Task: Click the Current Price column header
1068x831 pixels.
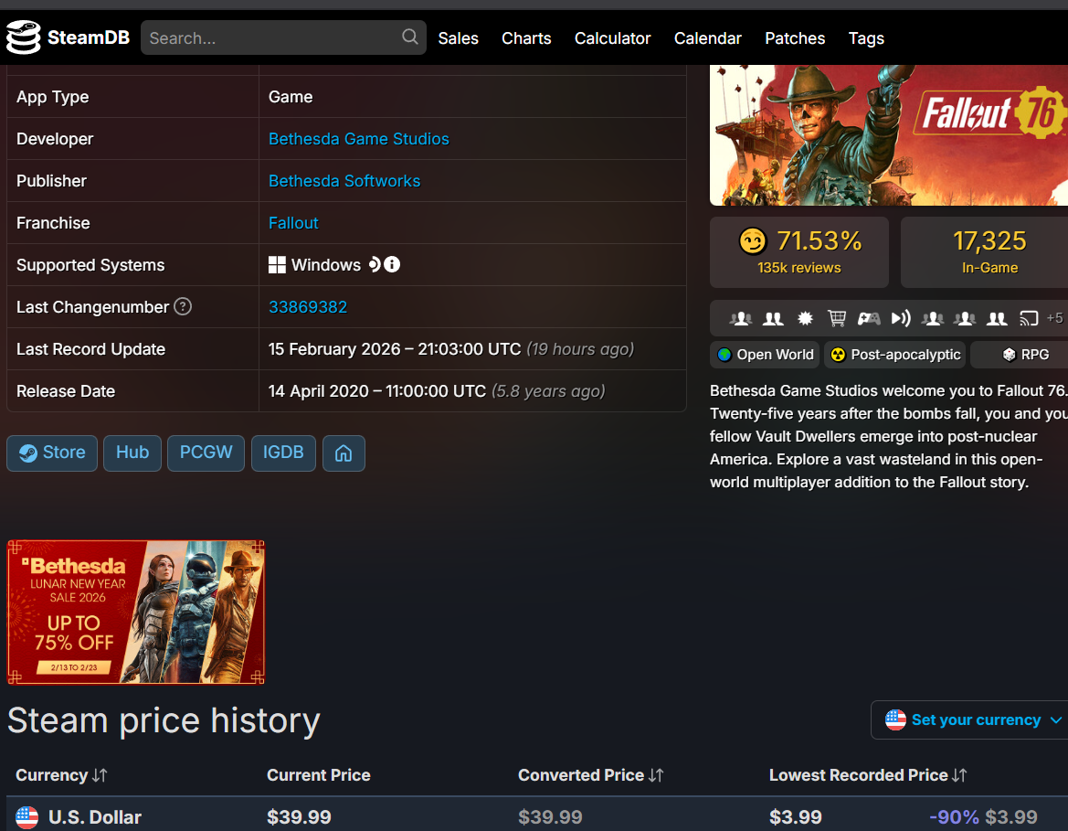Action: point(318,775)
